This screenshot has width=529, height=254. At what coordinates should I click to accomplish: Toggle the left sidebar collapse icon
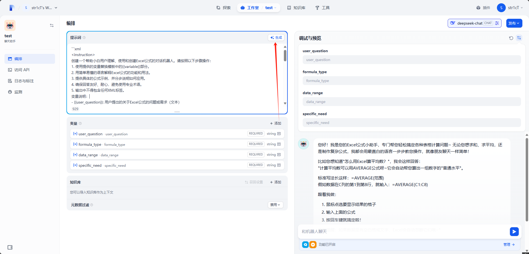pyautogui.click(x=10, y=247)
